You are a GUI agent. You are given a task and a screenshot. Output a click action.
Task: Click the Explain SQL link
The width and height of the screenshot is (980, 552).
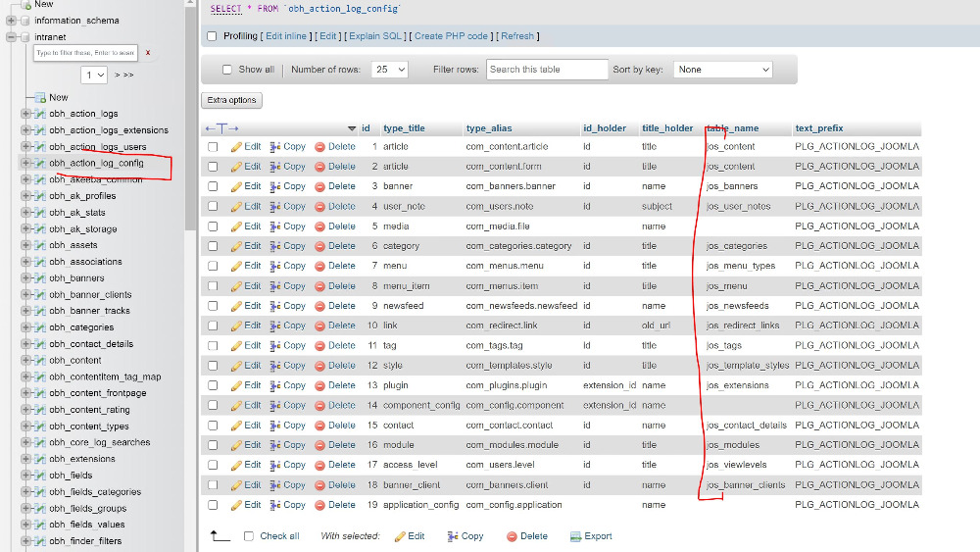375,36
